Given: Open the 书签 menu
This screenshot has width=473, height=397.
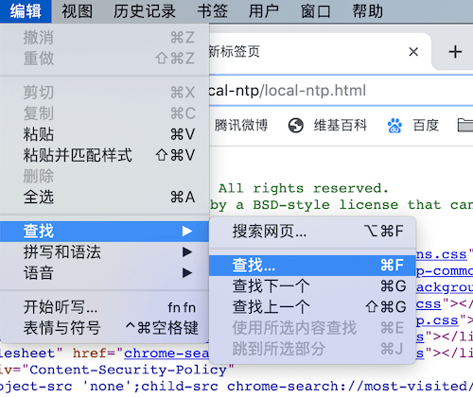Looking at the screenshot, I should pyautogui.click(x=213, y=11).
